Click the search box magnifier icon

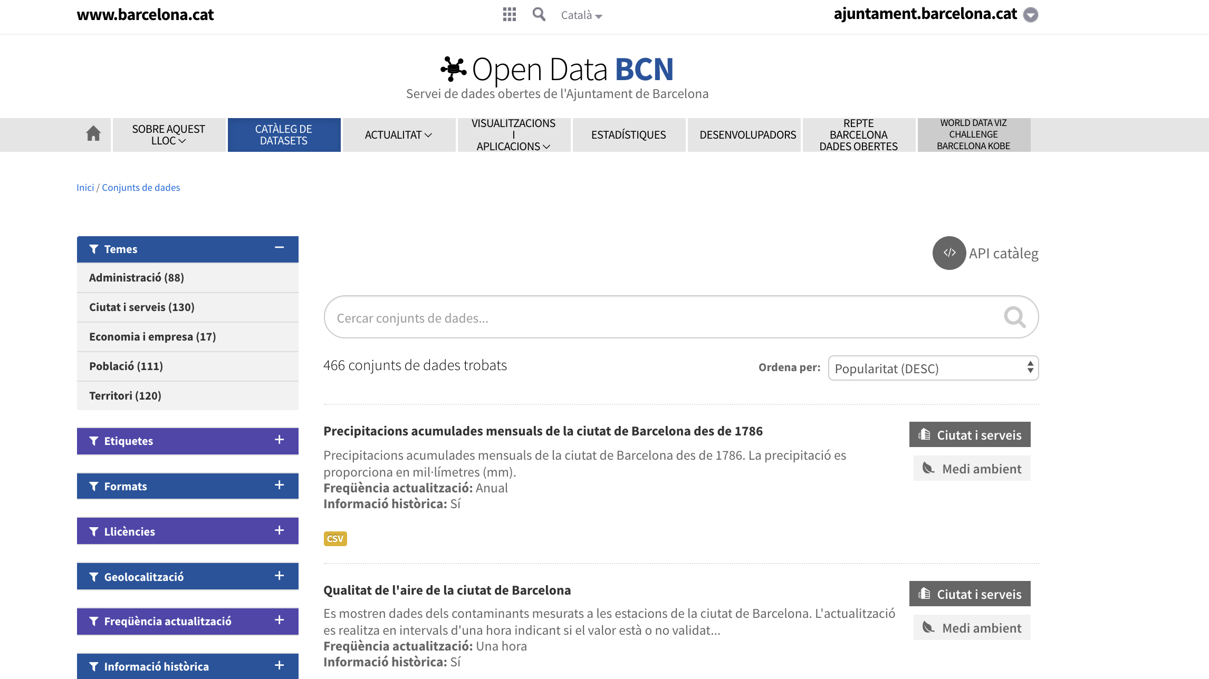1014,317
